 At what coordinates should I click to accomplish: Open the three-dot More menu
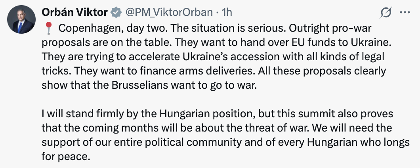pyautogui.click(x=404, y=13)
